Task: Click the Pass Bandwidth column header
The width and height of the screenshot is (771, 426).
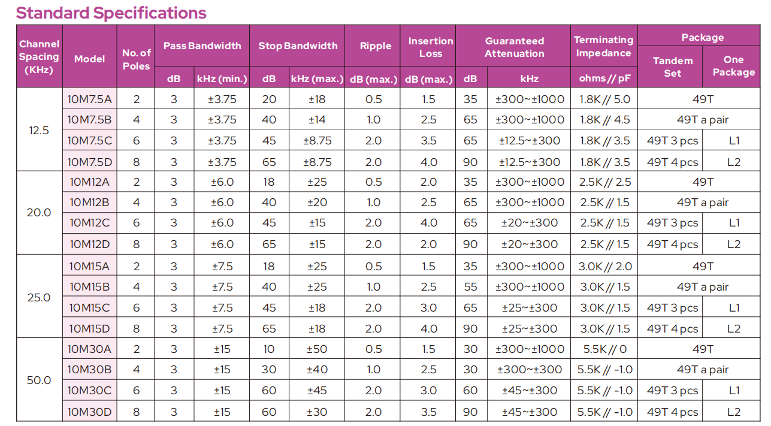Action: tap(202, 46)
